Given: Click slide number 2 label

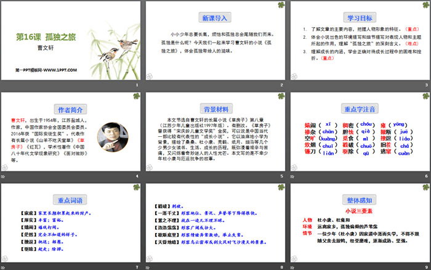Looking at the screenshot, I should pos(281,85).
